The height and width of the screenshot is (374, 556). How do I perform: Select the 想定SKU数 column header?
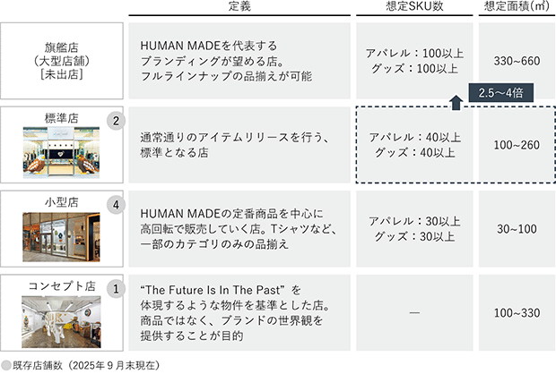pyautogui.click(x=414, y=7)
